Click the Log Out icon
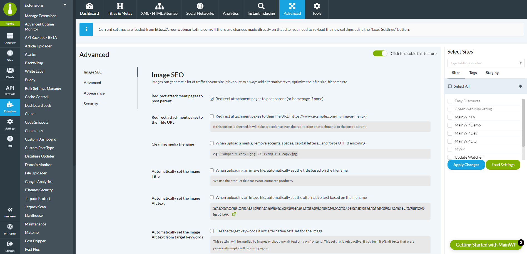Image resolution: width=527 pixels, height=254 pixels. 10,244
